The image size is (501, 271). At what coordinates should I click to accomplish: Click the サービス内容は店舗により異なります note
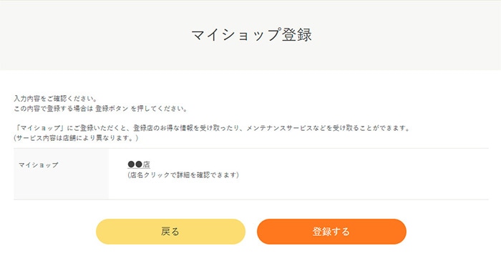click(76, 138)
